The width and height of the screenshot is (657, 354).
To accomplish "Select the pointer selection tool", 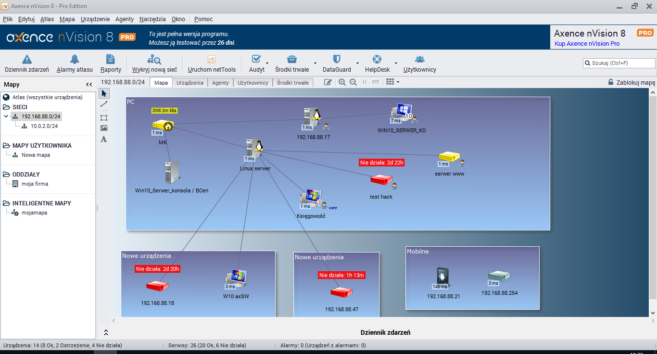I will click(104, 93).
